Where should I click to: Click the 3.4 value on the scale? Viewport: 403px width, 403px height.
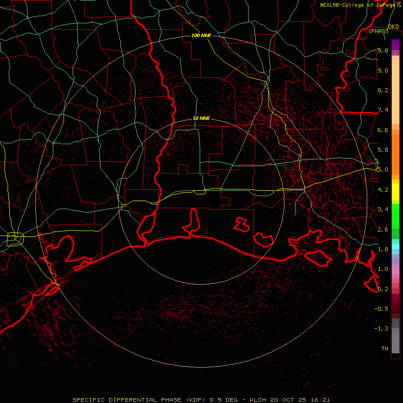tap(383, 209)
